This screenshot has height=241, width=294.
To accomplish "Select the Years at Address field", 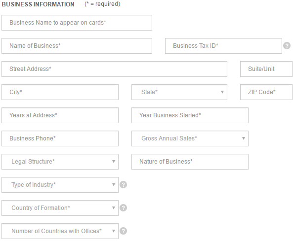I will (60, 115).
